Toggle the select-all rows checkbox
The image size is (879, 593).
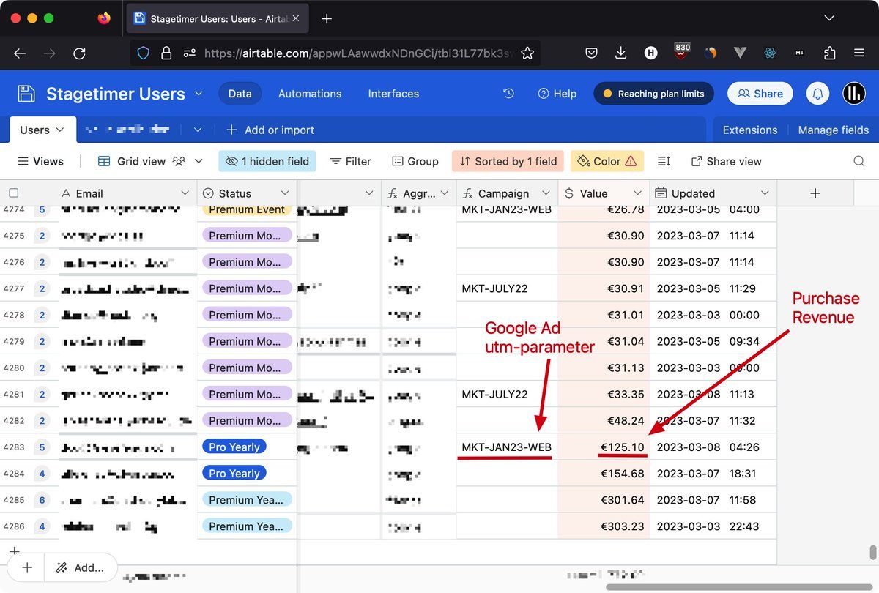tap(13, 193)
